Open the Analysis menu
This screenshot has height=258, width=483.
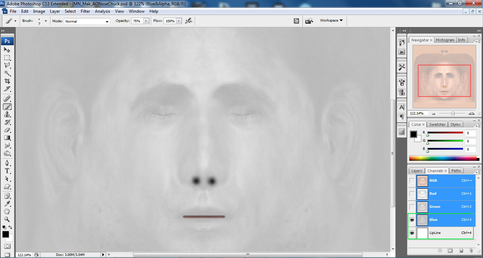[103, 11]
